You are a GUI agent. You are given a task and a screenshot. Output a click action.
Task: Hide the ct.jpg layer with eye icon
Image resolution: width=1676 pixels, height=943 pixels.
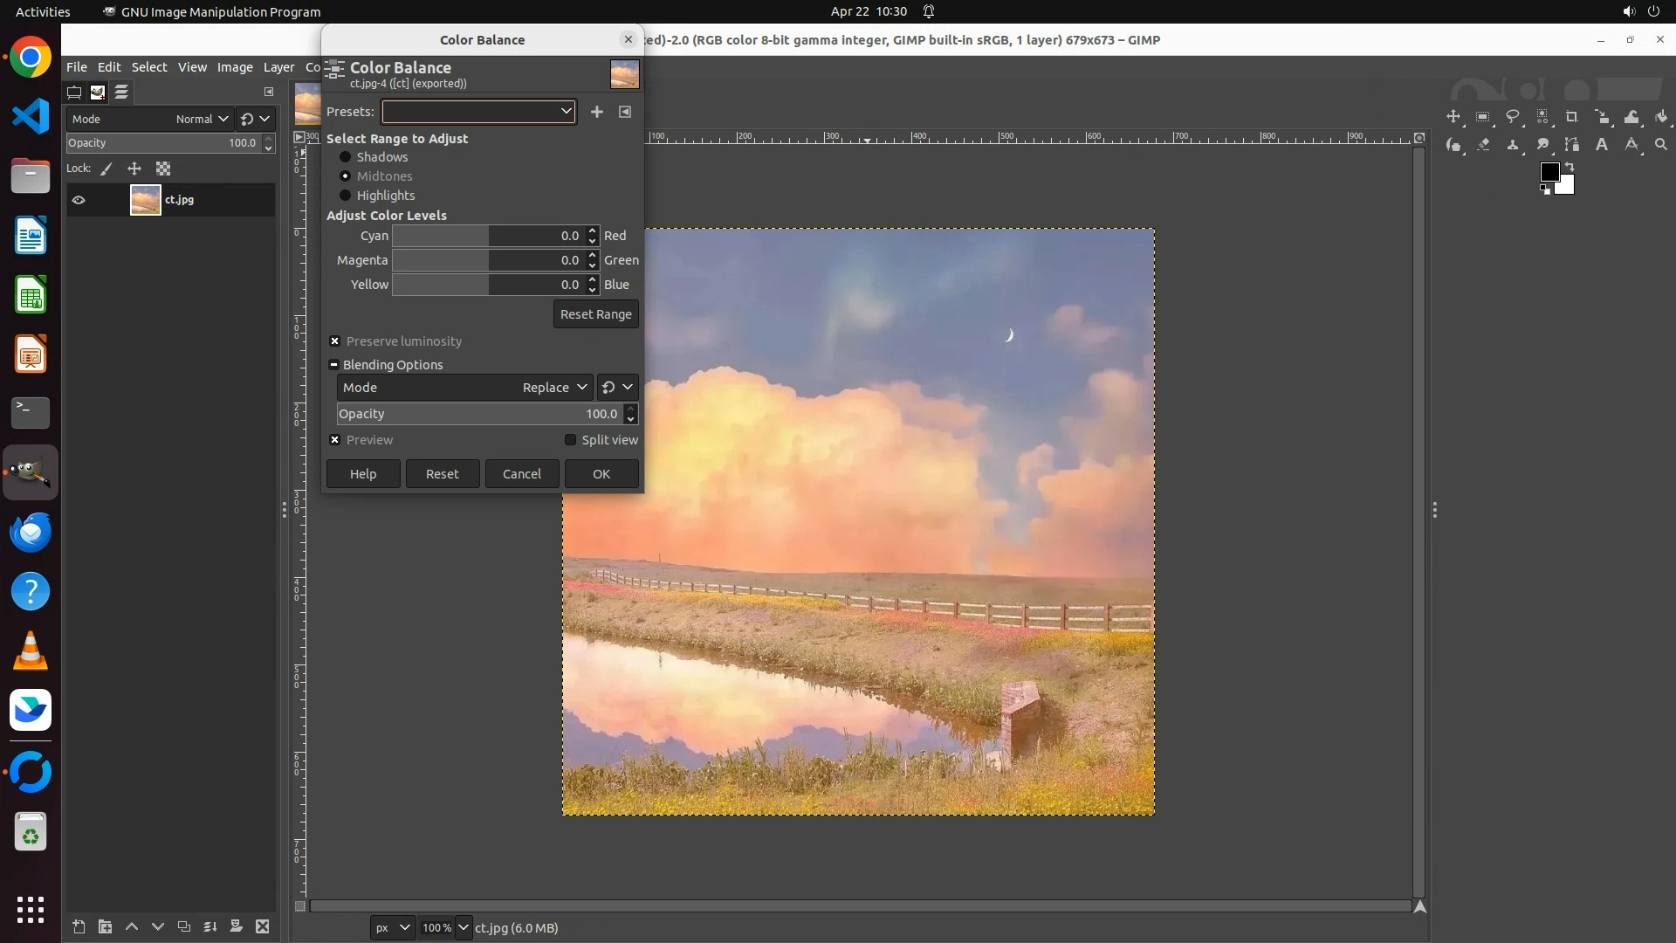[79, 200]
